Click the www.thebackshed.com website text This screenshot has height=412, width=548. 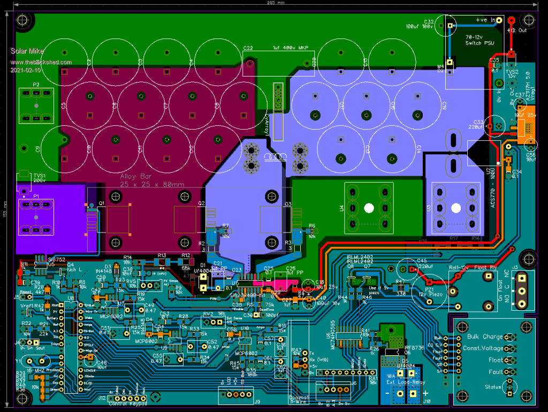point(41,62)
